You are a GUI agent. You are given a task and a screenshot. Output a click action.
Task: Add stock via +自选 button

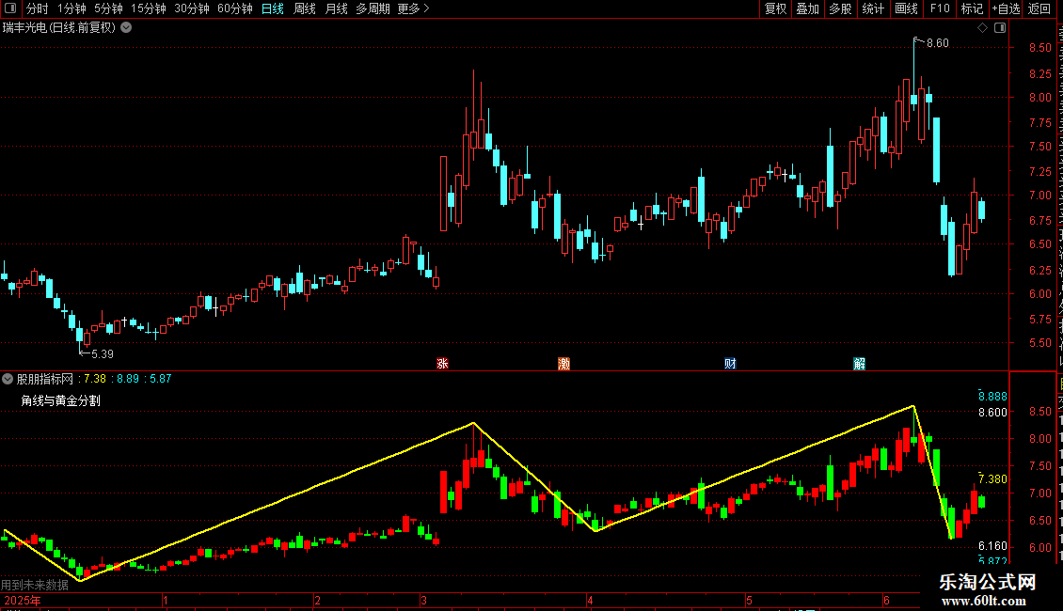1006,8
